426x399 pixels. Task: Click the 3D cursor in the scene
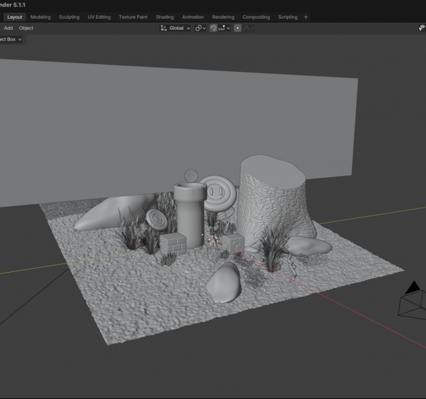click(213, 240)
